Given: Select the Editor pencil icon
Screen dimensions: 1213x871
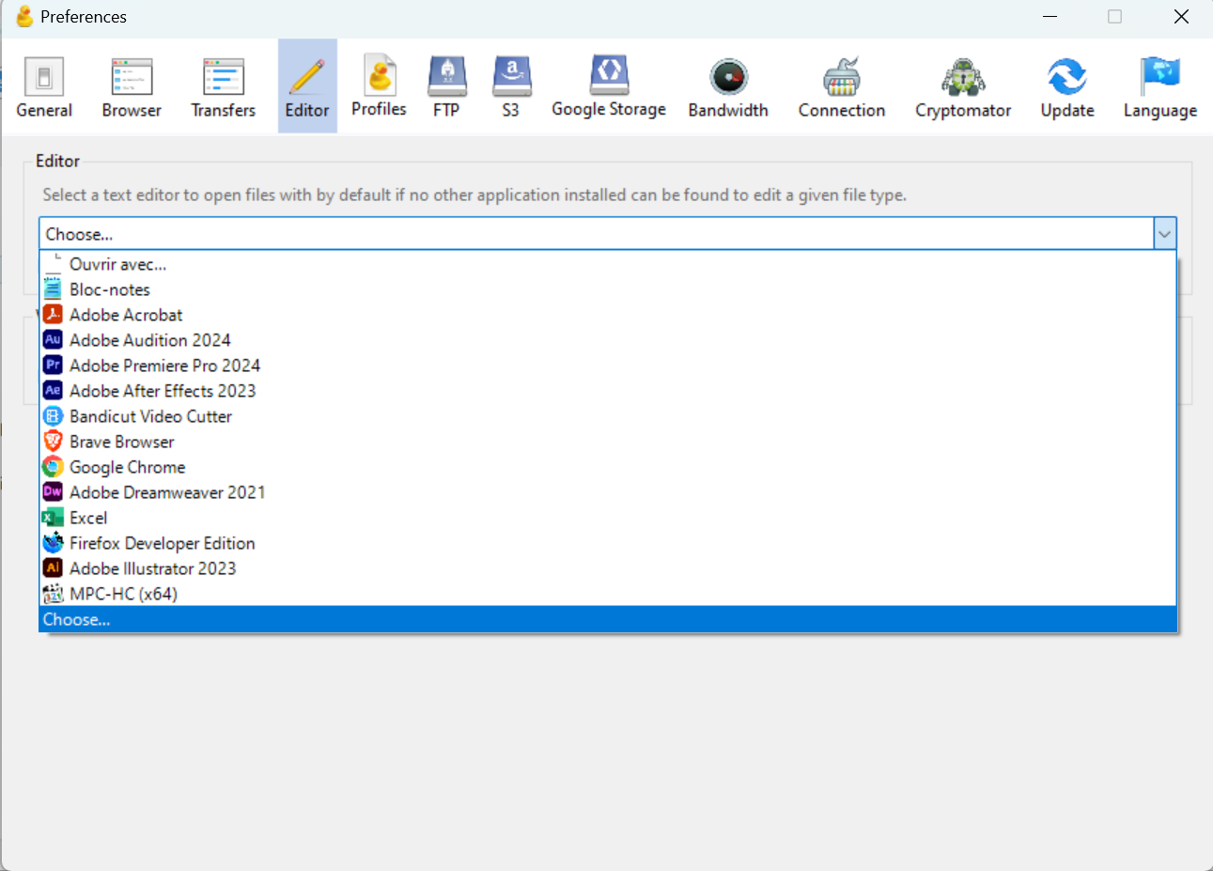Looking at the screenshot, I should 307,76.
